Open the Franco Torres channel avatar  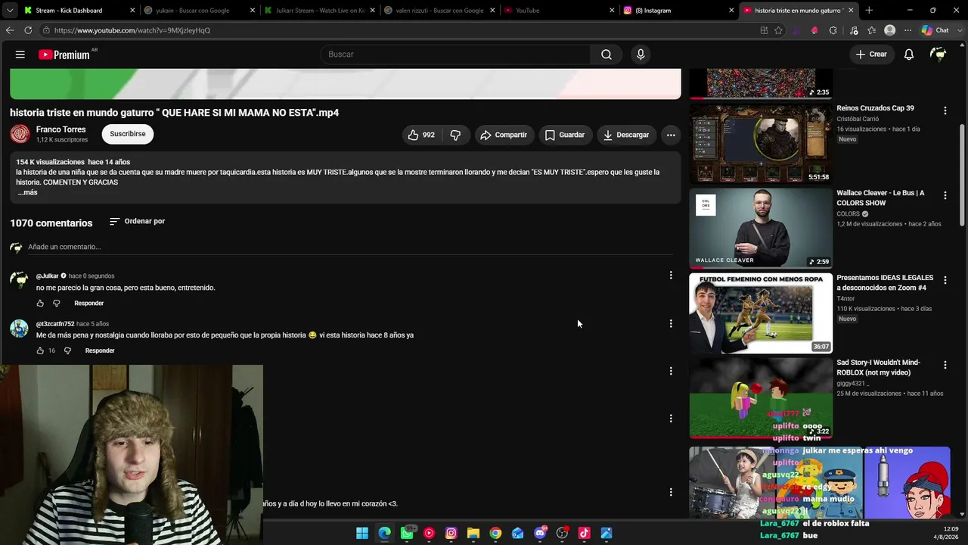click(20, 135)
